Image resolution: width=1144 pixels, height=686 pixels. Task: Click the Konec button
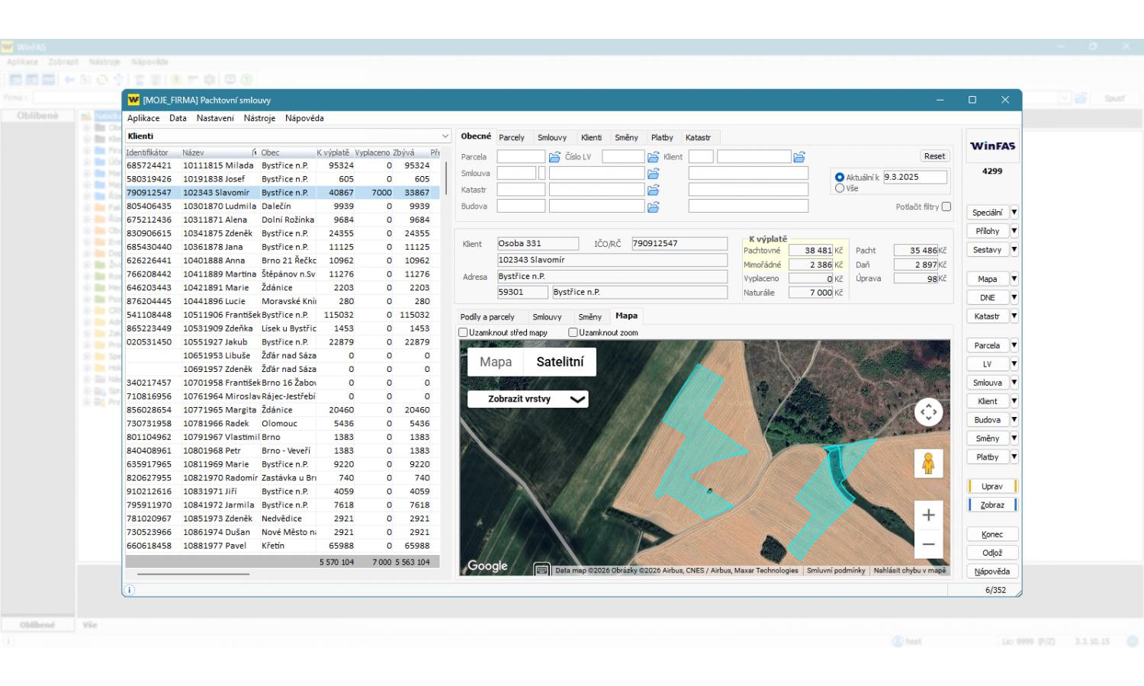991,534
